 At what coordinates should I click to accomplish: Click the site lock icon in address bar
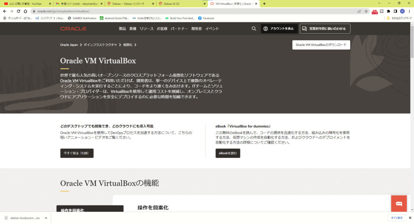click(34, 11)
